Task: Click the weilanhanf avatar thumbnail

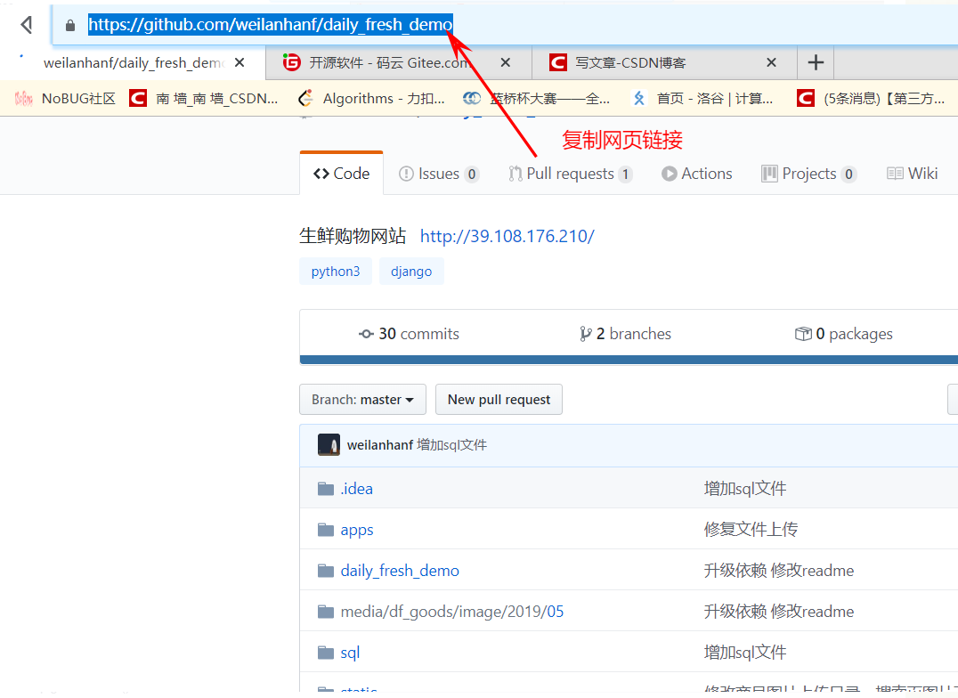Action: tap(329, 444)
